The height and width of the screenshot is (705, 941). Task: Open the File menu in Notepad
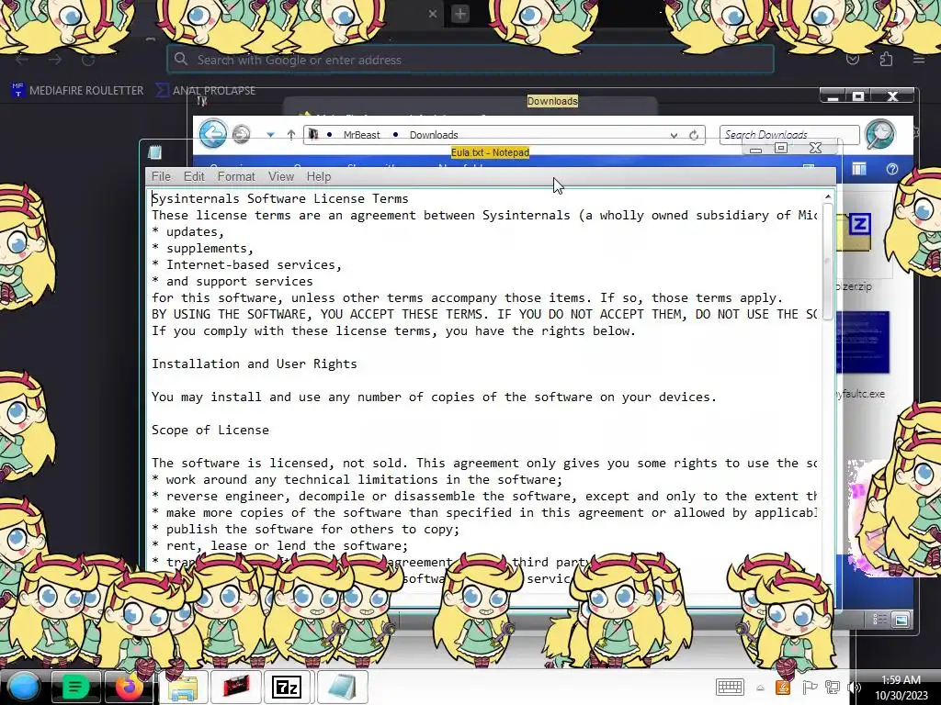(x=161, y=176)
